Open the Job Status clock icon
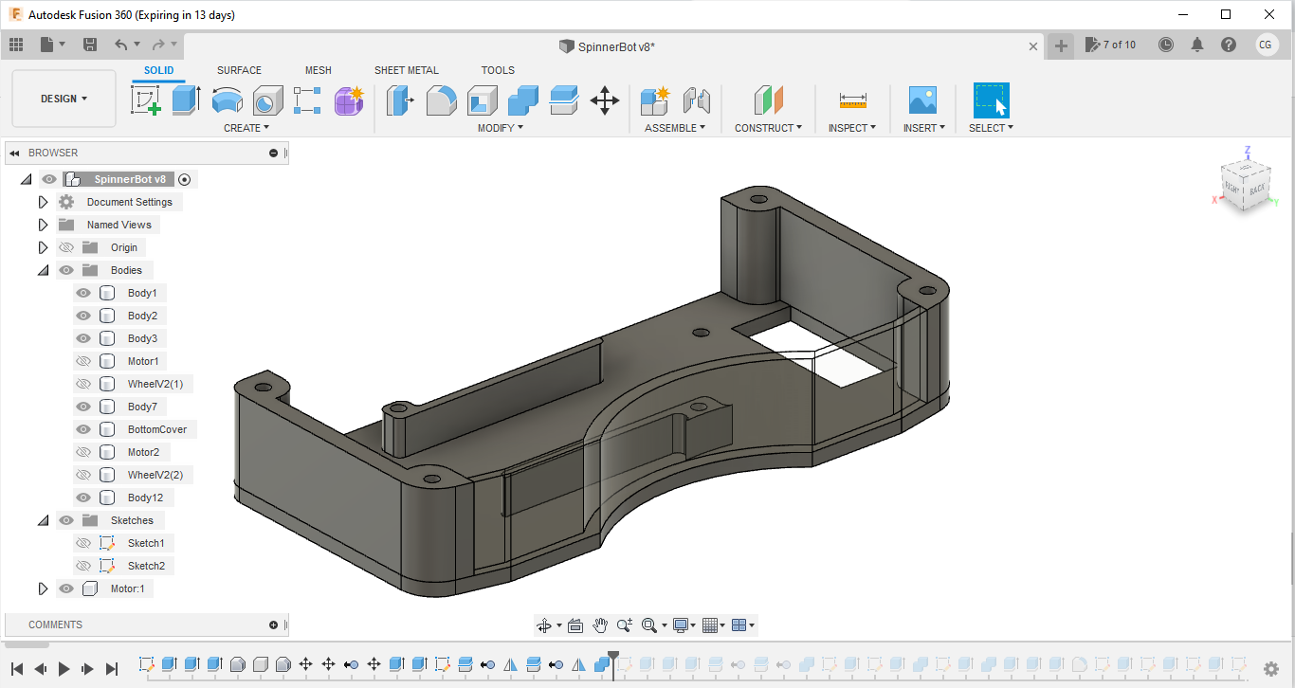The height and width of the screenshot is (688, 1295). point(1166,45)
